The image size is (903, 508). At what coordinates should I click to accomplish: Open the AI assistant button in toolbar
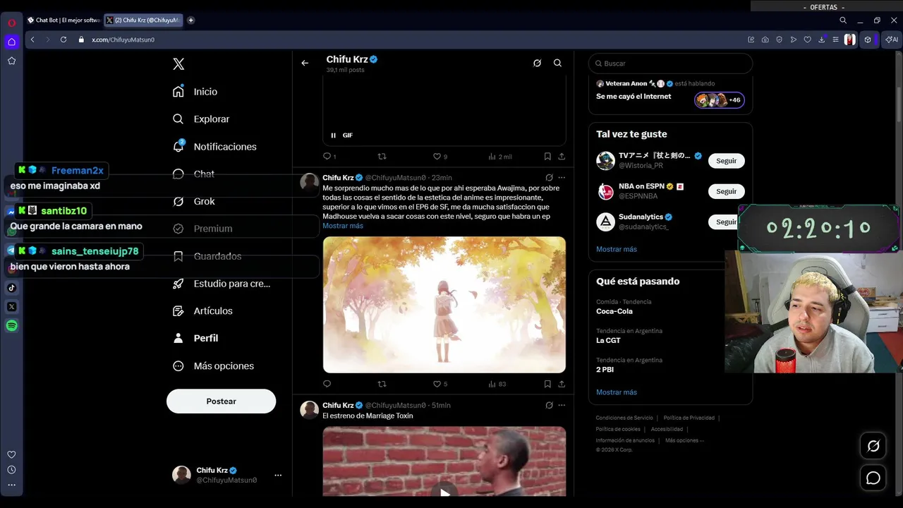[892, 40]
